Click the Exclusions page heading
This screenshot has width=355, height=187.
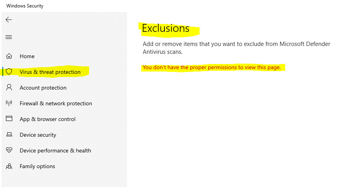click(166, 28)
